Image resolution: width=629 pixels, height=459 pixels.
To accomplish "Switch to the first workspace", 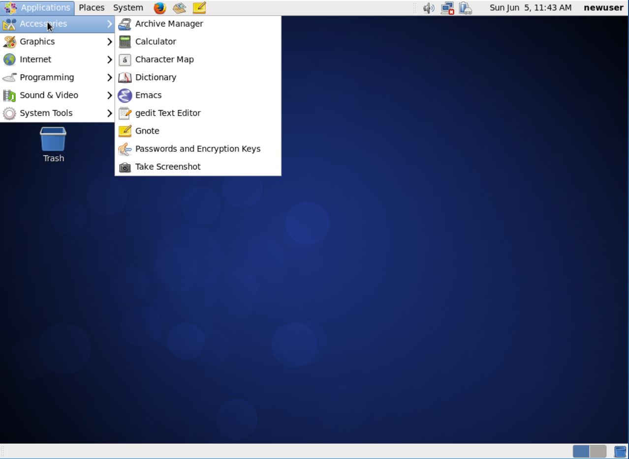I will [581, 451].
